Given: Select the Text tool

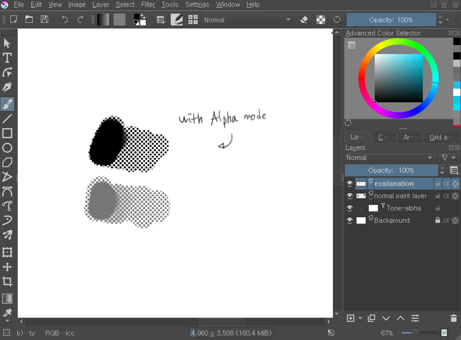Looking at the screenshot, I should point(7,58).
